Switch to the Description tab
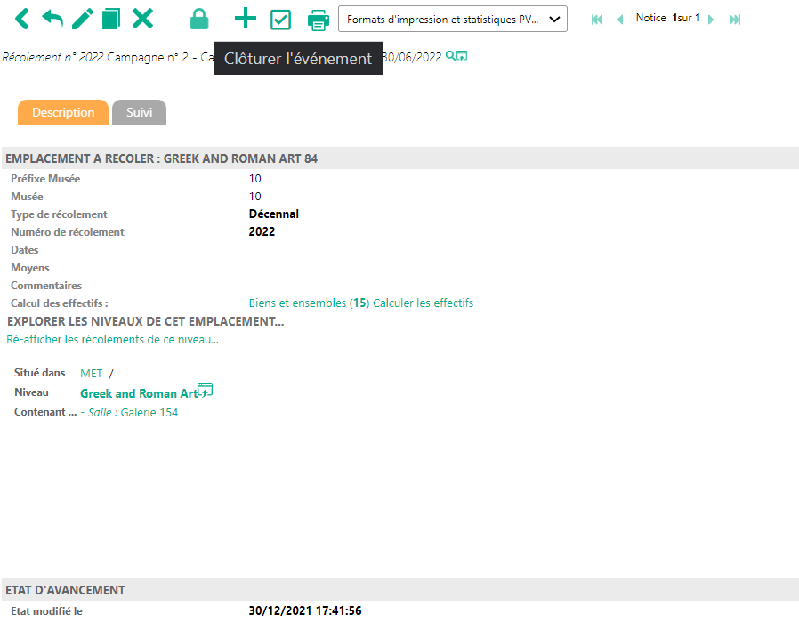799x630 pixels. 63,112
